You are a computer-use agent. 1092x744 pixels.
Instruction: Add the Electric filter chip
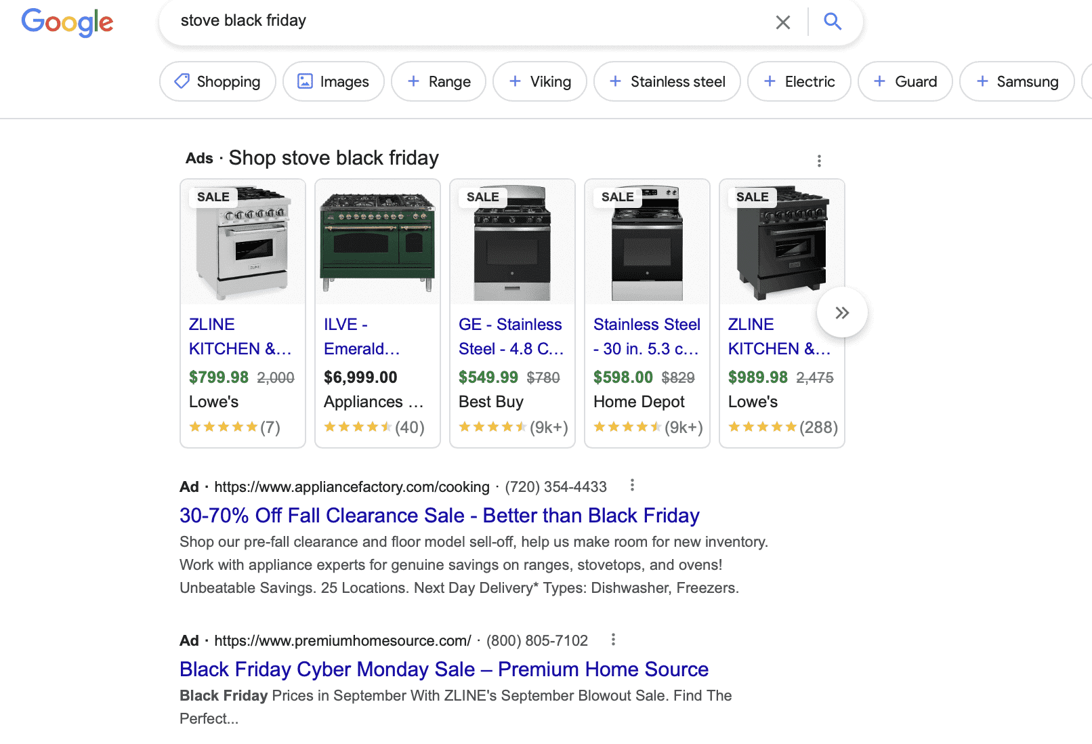click(x=799, y=81)
